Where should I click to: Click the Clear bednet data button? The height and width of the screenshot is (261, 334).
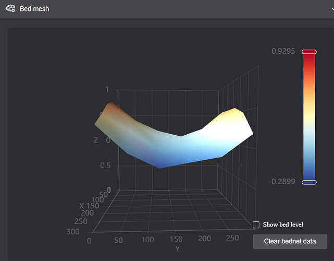pos(290,241)
